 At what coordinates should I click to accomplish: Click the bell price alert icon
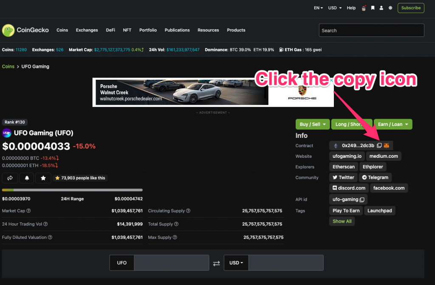pos(27,178)
